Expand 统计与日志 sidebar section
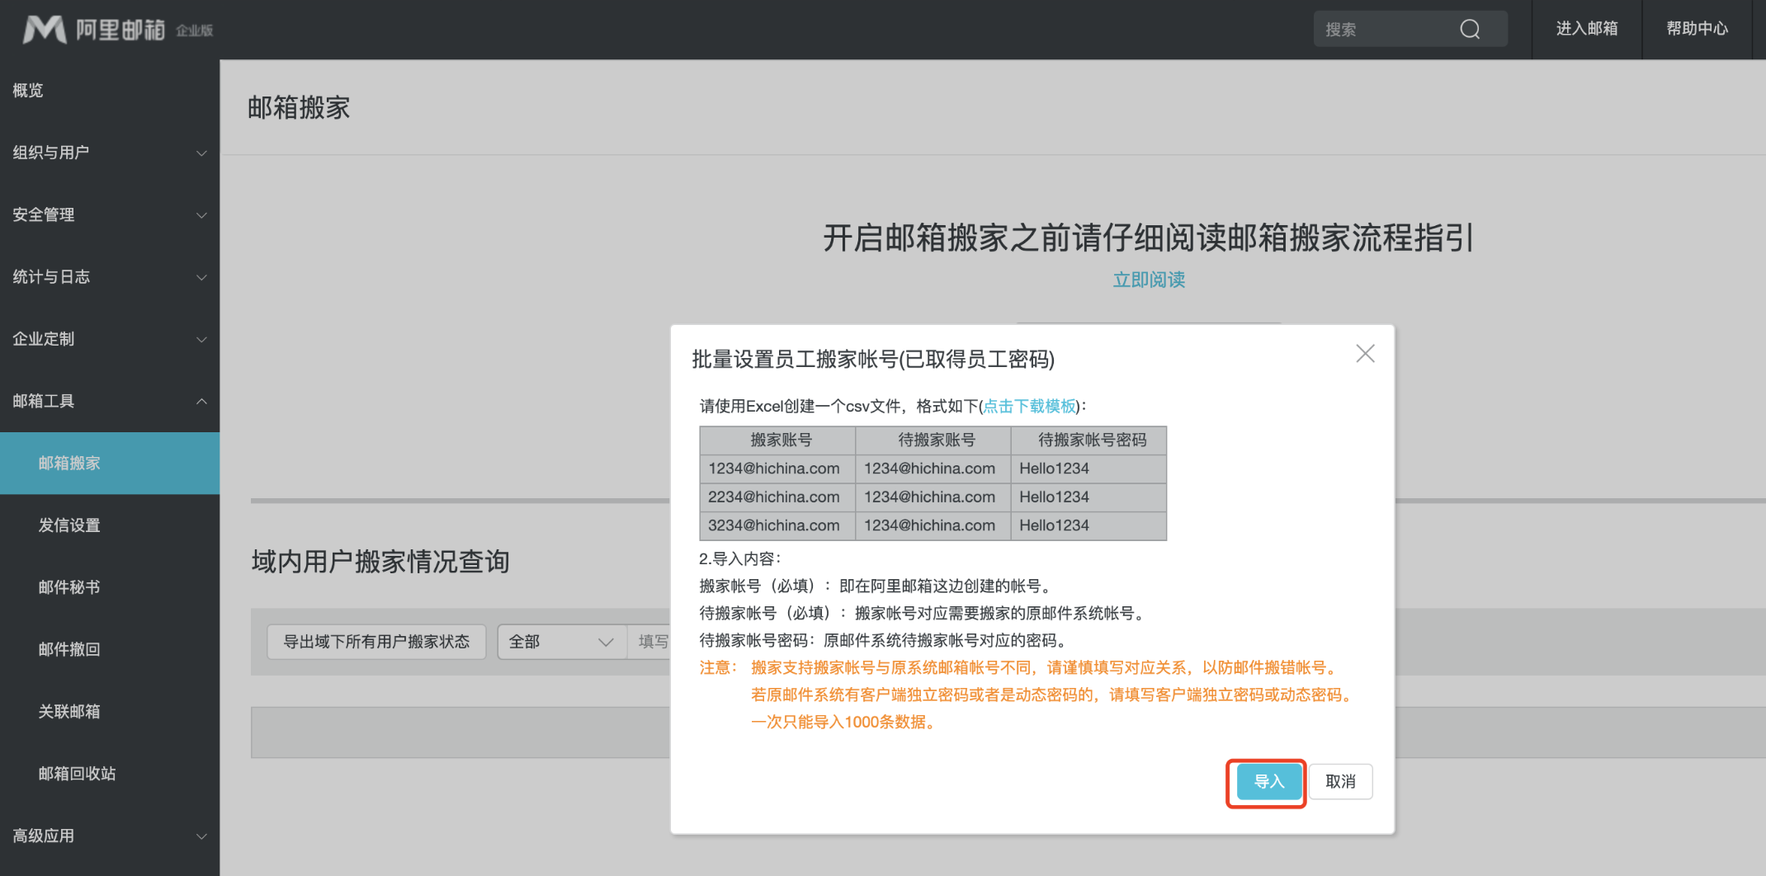This screenshot has width=1766, height=876. [110, 276]
